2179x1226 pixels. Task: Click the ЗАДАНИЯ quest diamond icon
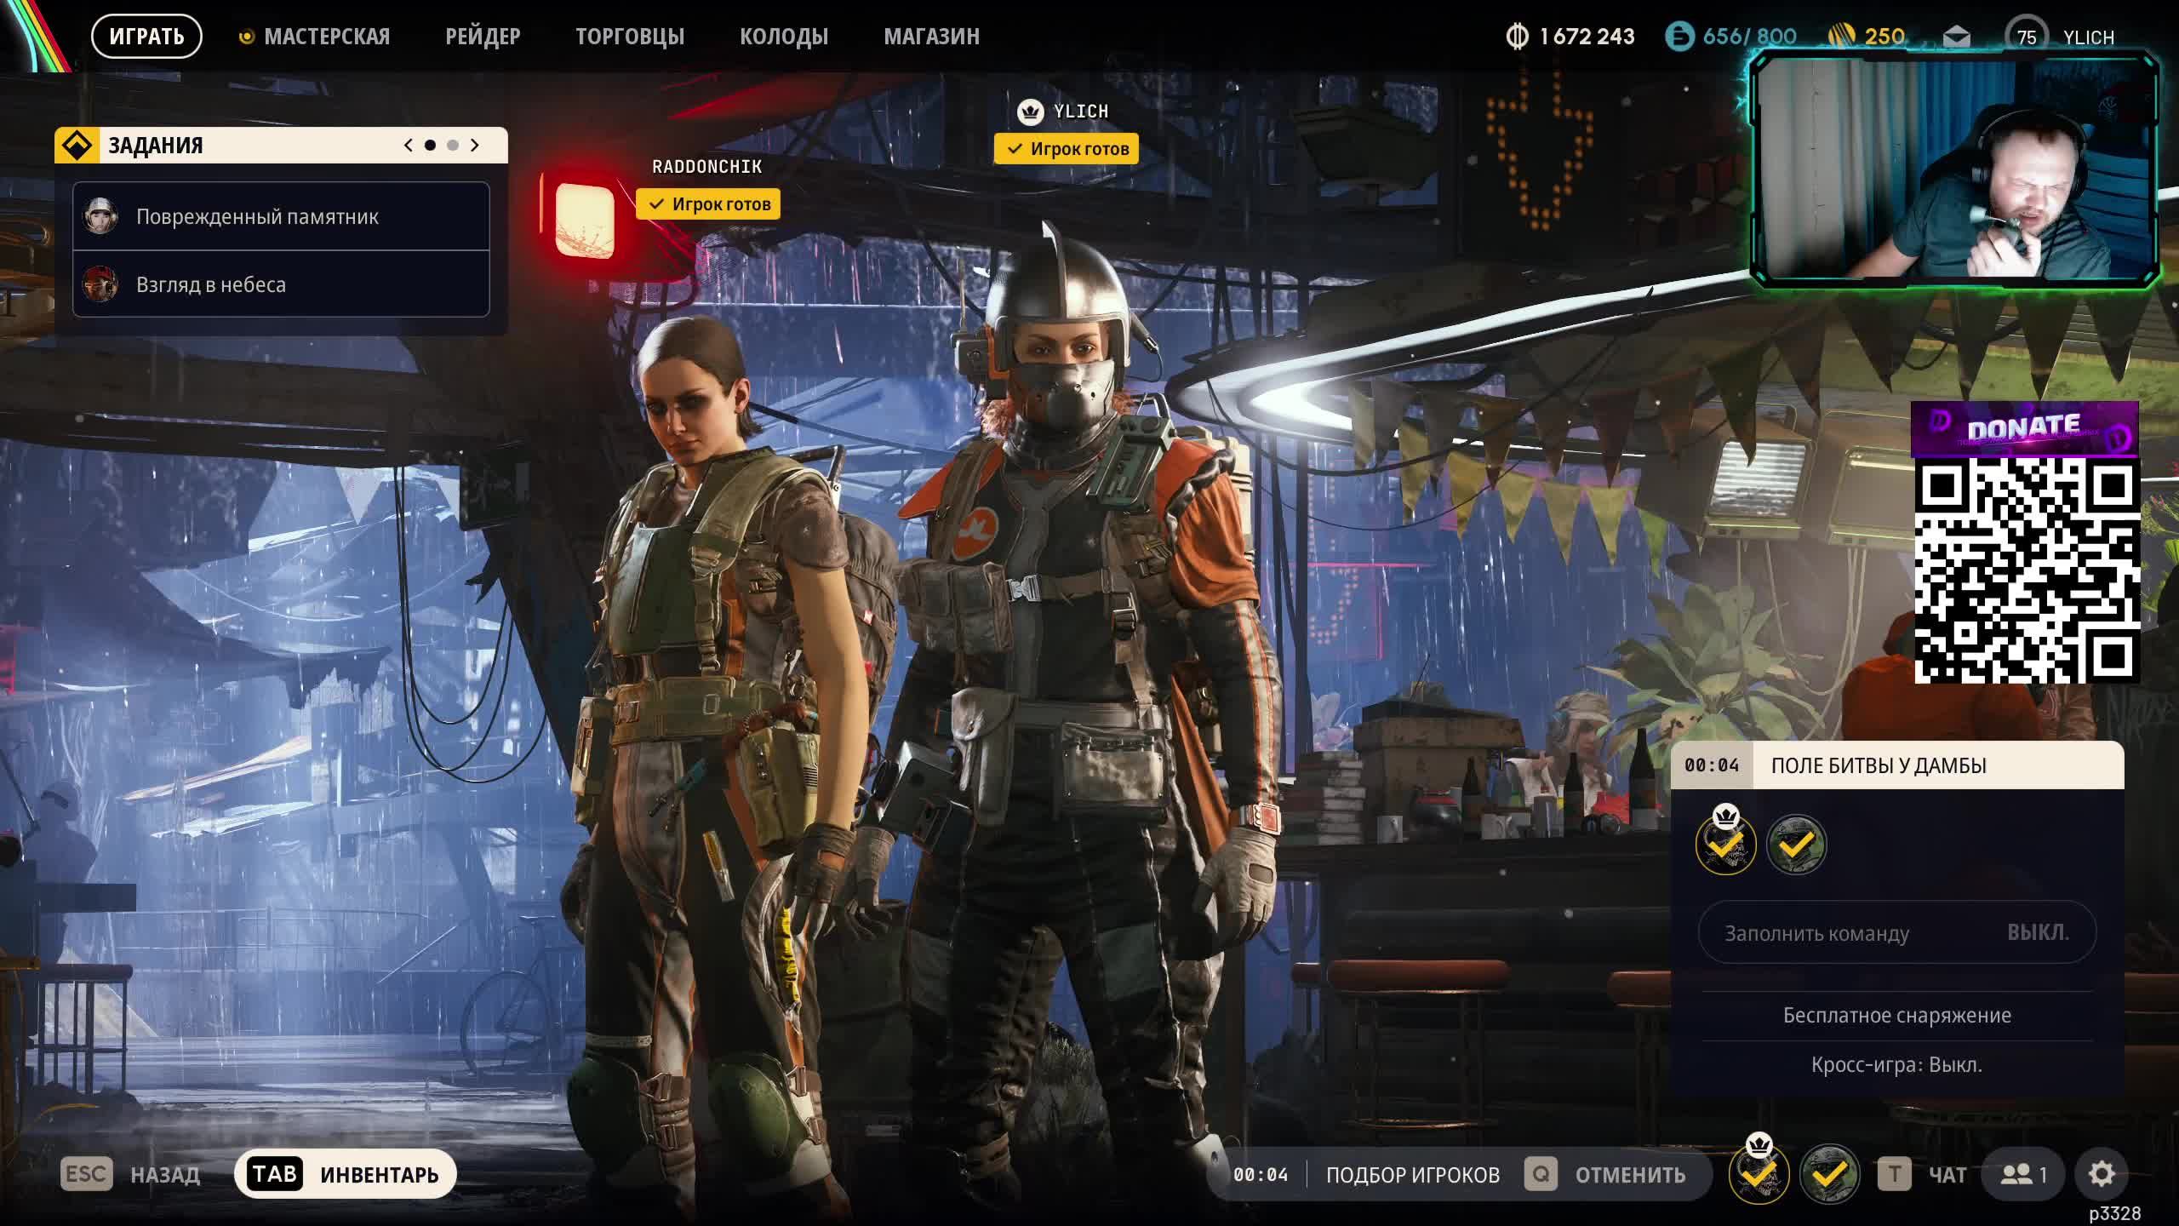77,146
